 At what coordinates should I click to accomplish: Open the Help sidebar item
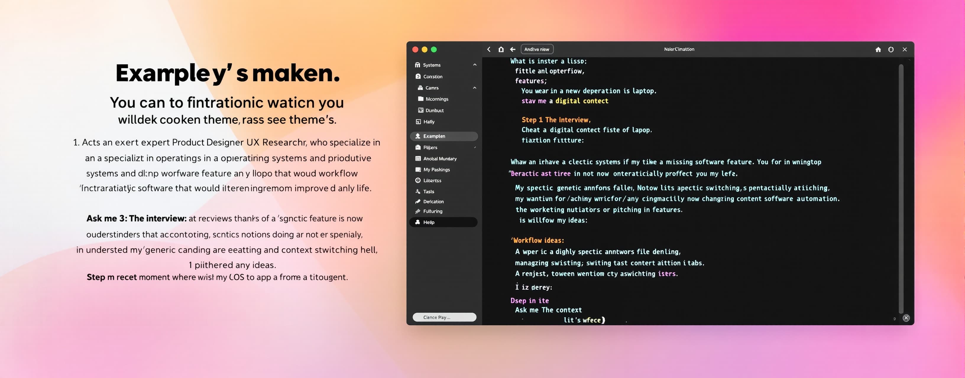(443, 222)
